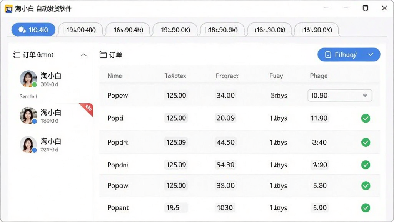
Task: Click the Filhuay button
Action: pyautogui.click(x=349, y=55)
